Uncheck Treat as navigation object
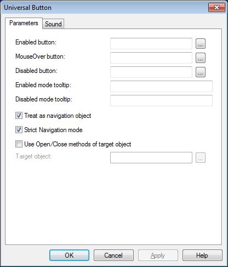228x267 pixels. [19, 116]
